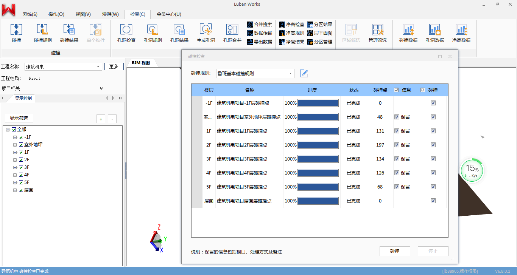Open the 系统(S) menu tab
517x275 pixels.
pos(30,14)
